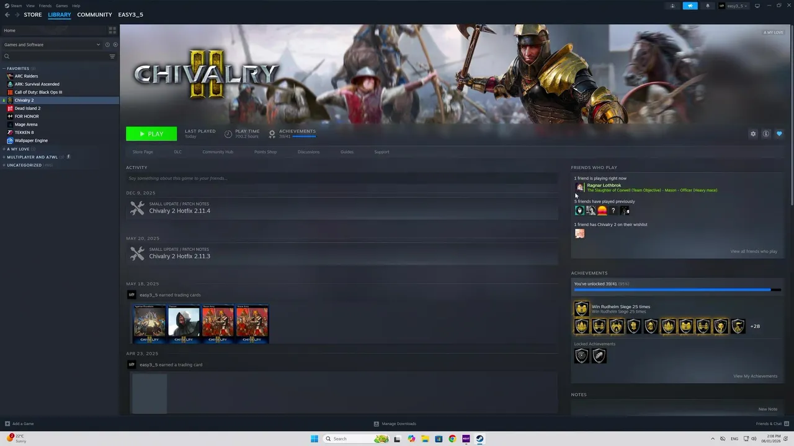Open Ragnar Lothbrok friend avatar
The height and width of the screenshot is (446, 794).
[x=579, y=187]
